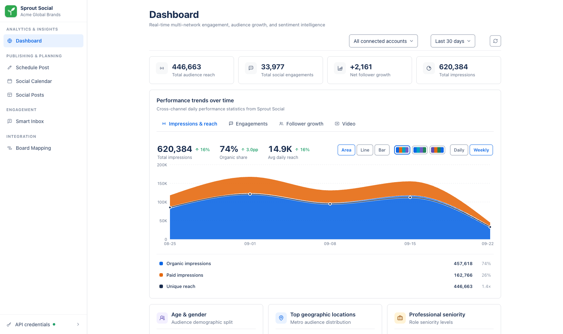Click the Total audience reach icon
Viewport: 563px width, 334px height.
[162, 68]
